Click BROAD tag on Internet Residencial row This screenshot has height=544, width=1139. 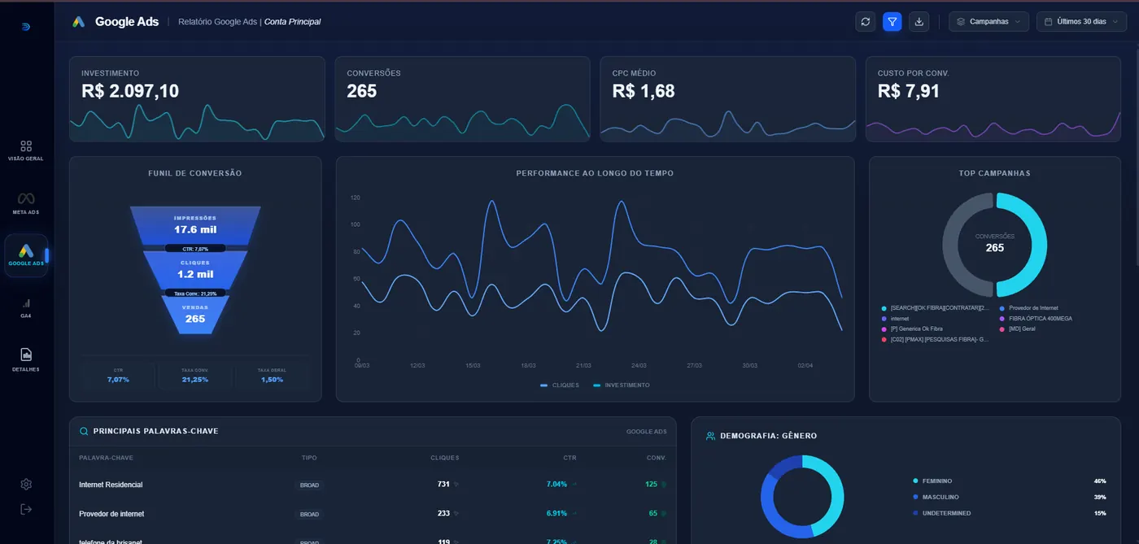[x=309, y=485]
